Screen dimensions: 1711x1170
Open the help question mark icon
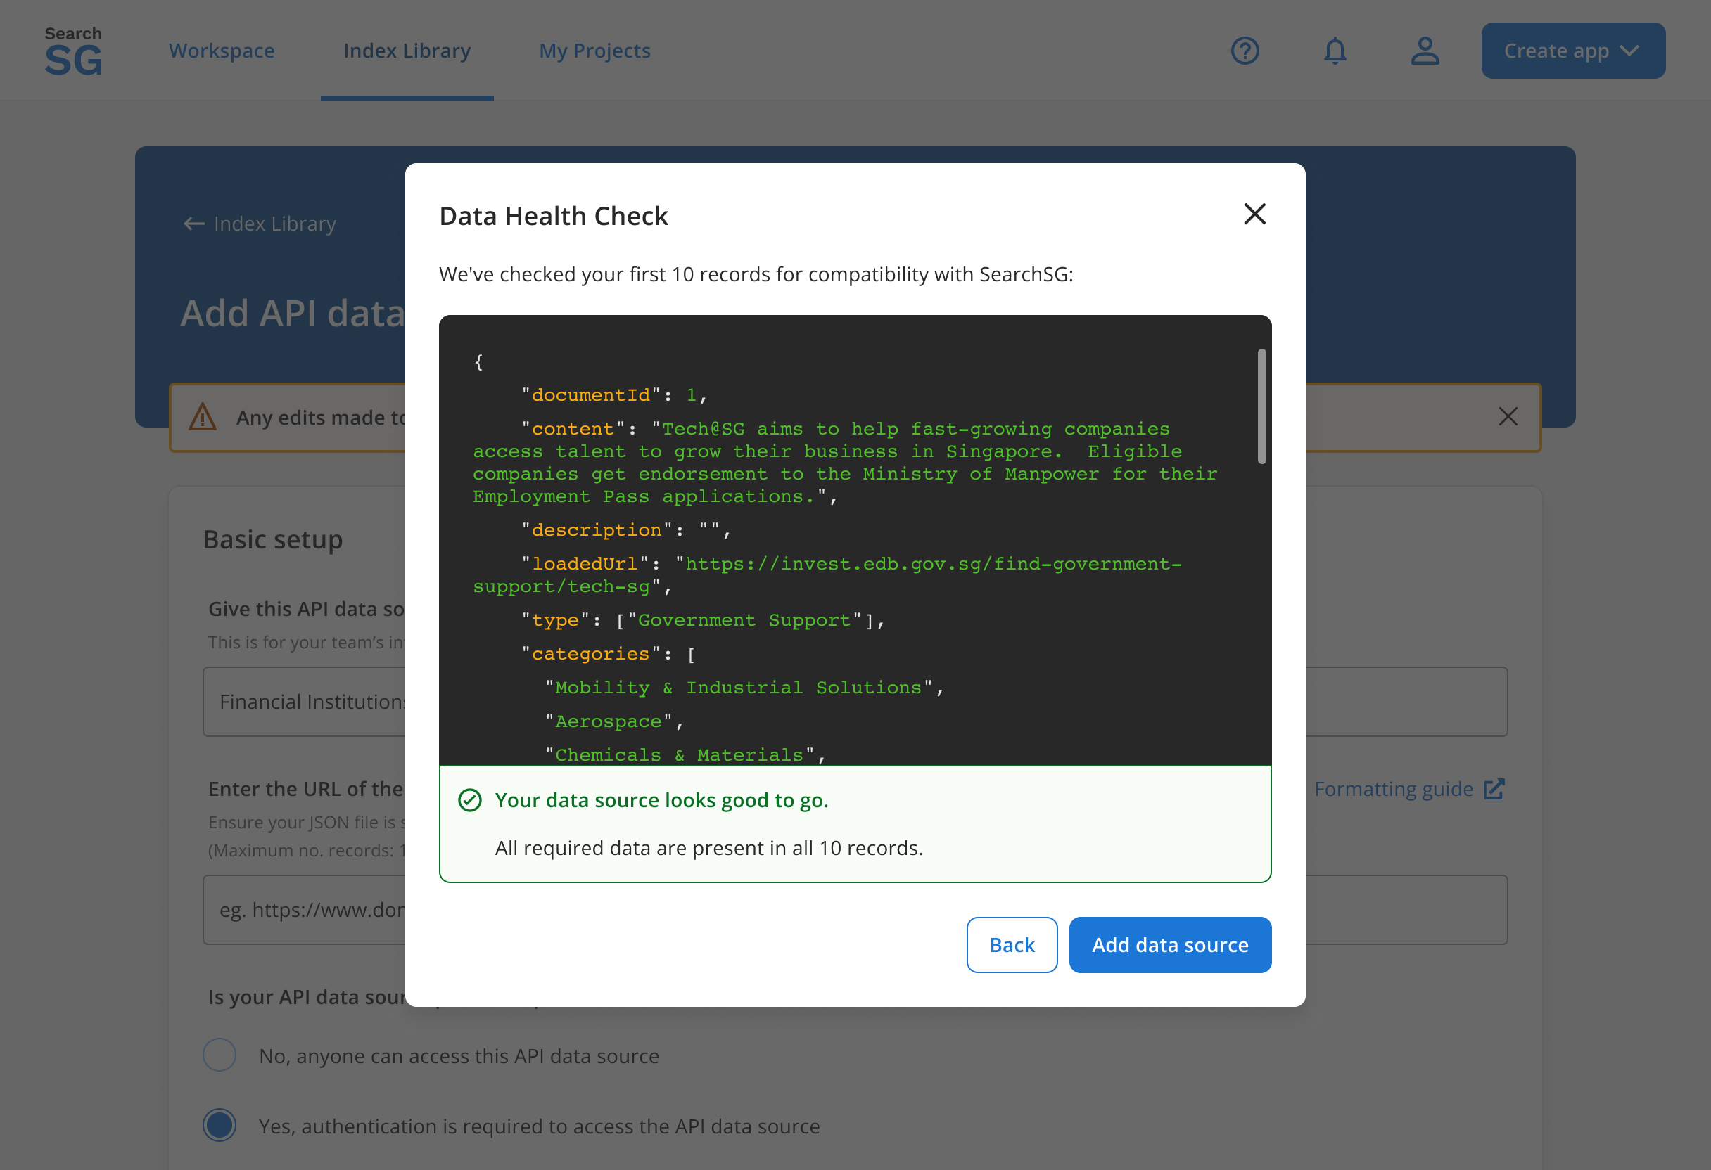pyautogui.click(x=1245, y=51)
